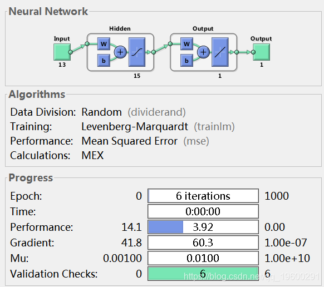Viewport: 324px width, 287px height.
Task: Click the 'Training:' label
Action: click(x=31, y=127)
